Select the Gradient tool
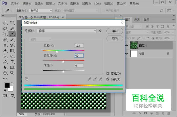 click(12, 51)
